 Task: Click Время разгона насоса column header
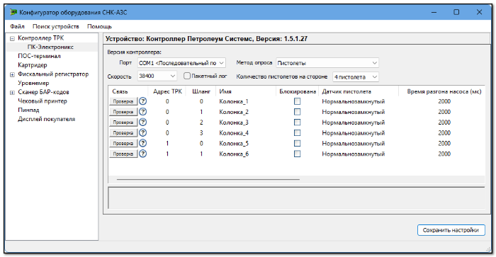click(x=444, y=91)
